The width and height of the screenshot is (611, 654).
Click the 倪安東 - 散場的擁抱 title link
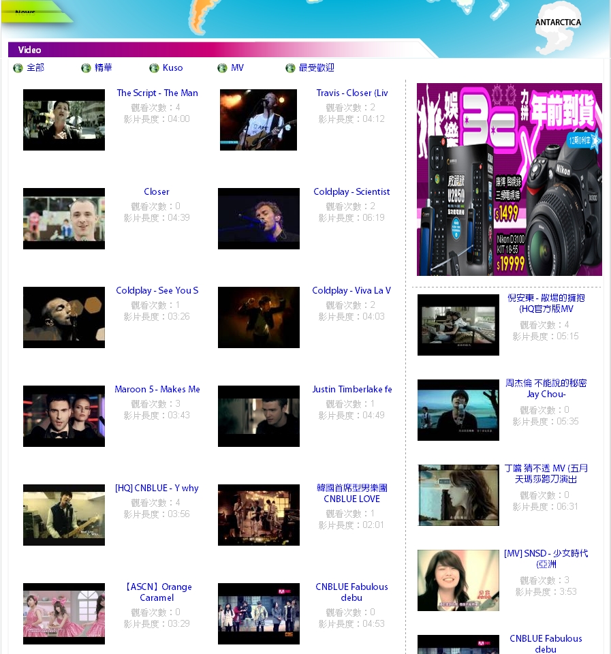point(546,303)
